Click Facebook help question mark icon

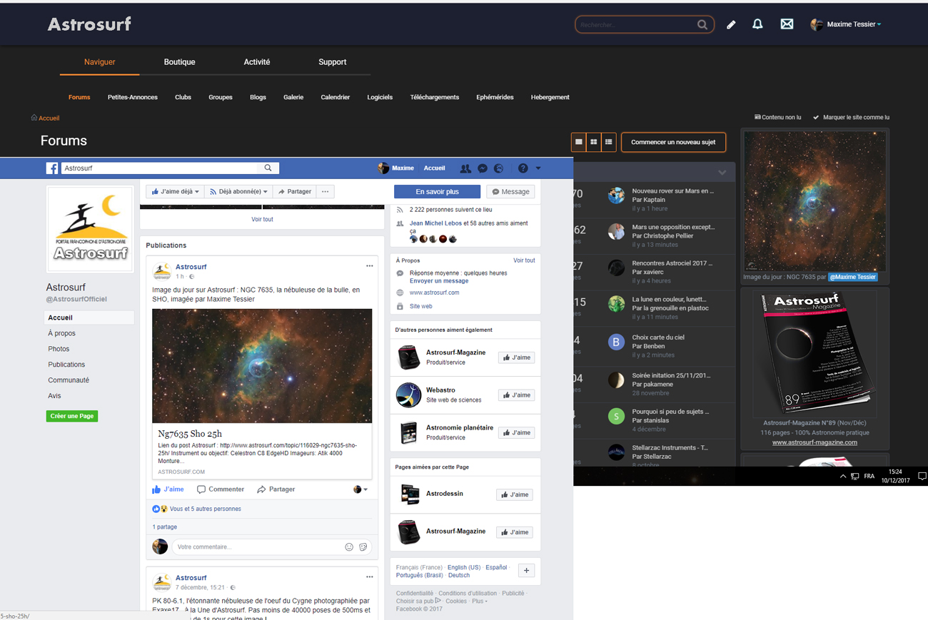point(523,168)
